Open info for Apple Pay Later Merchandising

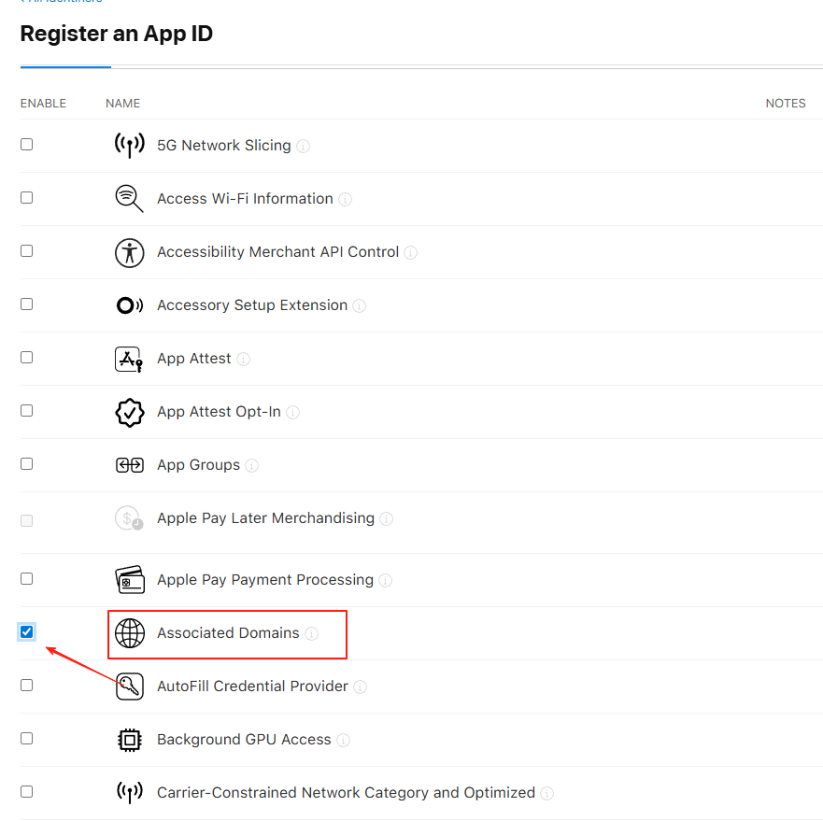(387, 518)
